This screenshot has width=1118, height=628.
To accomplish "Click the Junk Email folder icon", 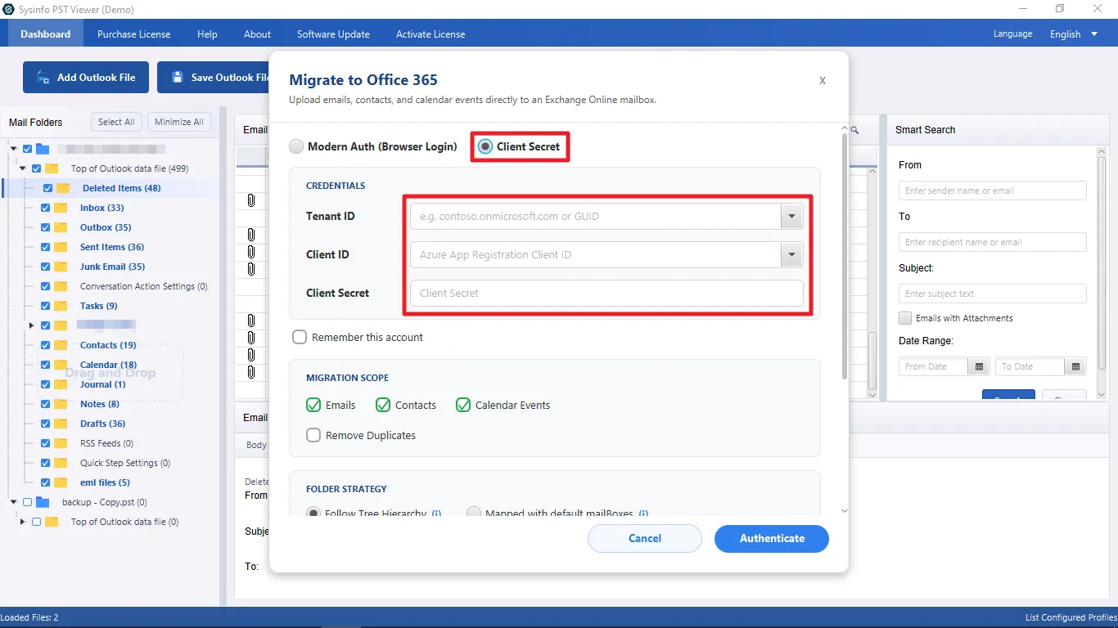I will tap(61, 267).
